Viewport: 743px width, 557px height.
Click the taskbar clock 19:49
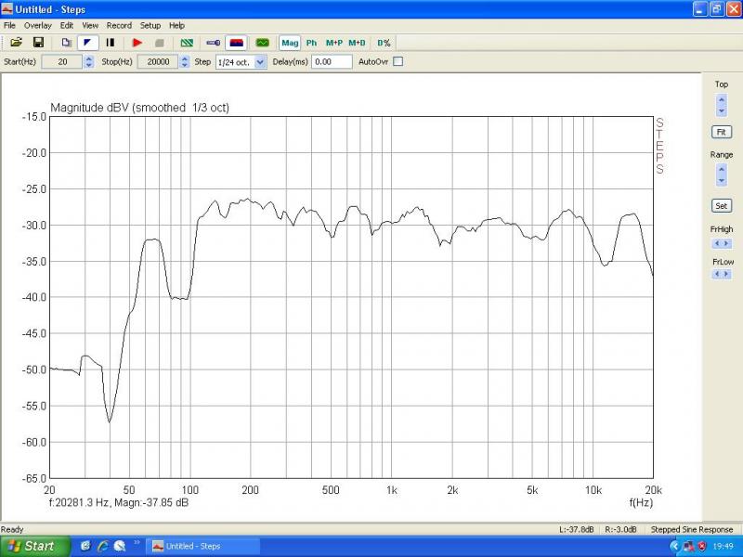pyautogui.click(x=723, y=547)
